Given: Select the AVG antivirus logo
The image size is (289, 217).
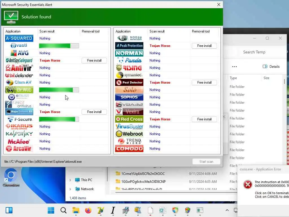Looking at the screenshot, I should click(19, 53).
